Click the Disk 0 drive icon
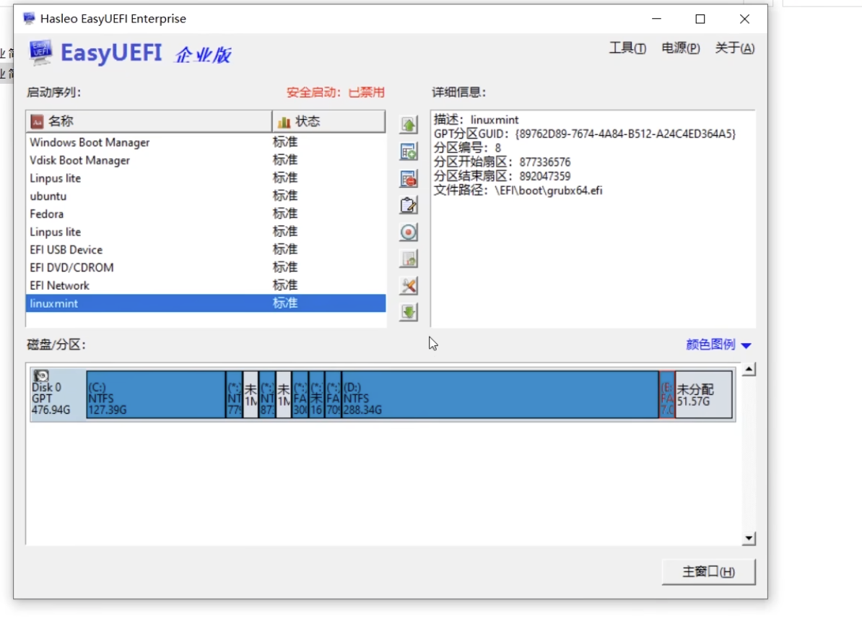 (41, 376)
